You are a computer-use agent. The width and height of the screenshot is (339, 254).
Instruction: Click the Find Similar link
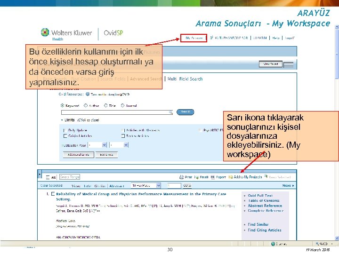pos(258,224)
